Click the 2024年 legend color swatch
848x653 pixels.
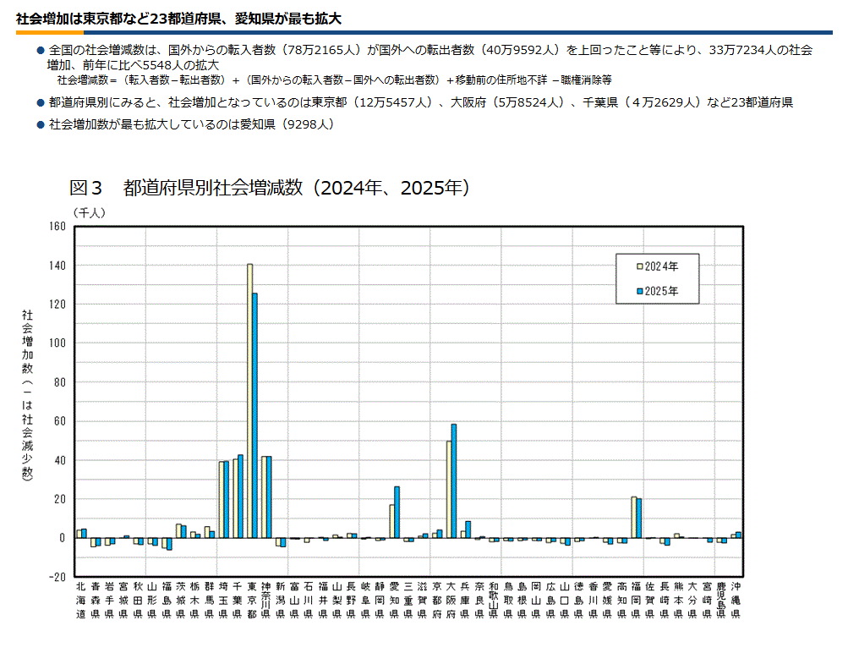[x=639, y=266]
